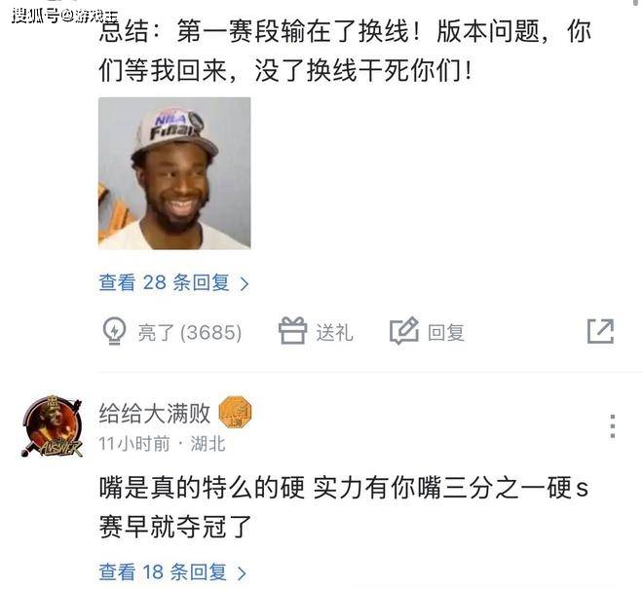Click the gift box icon

(292, 330)
